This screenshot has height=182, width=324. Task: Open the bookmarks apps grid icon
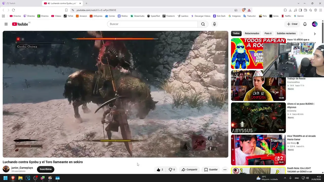[x=3, y=16]
